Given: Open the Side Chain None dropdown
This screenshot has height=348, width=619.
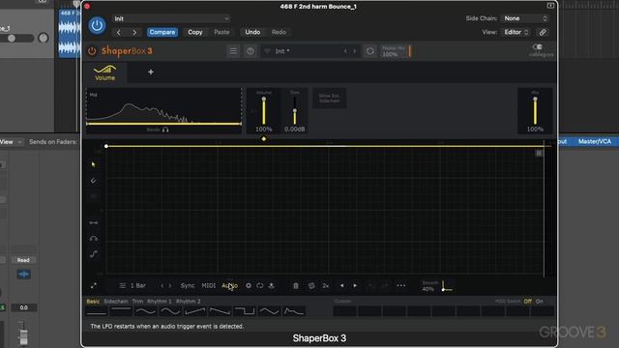Looking at the screenshot, I should (x=524, y=18).
